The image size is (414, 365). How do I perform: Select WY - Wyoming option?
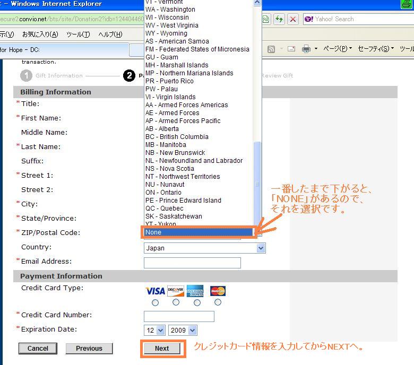click(199, 33)
